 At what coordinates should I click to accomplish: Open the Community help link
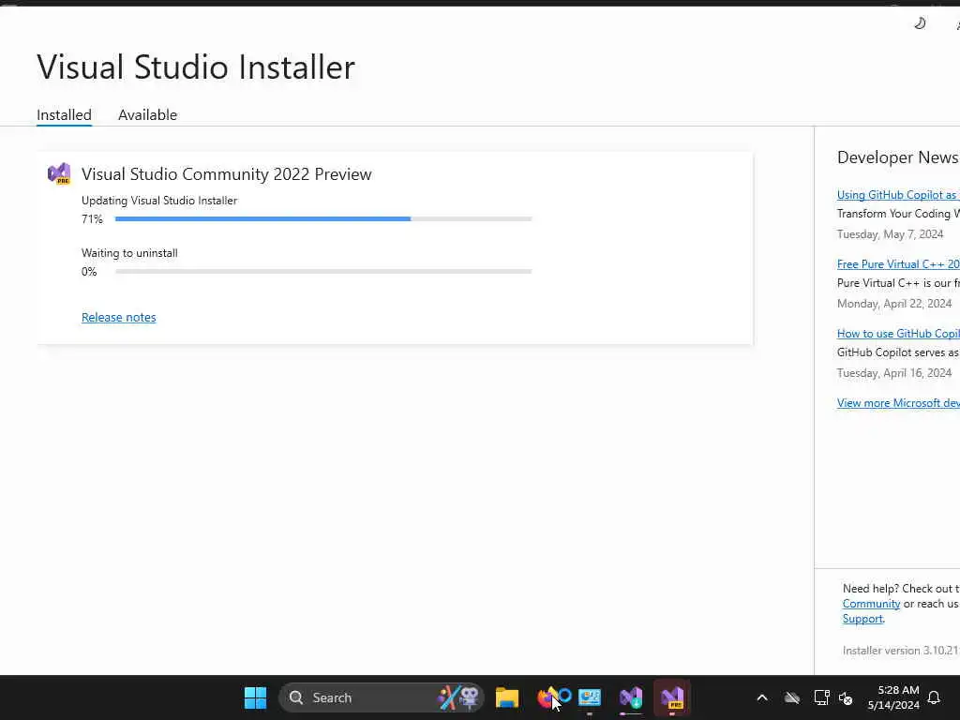tap(871, 604)
